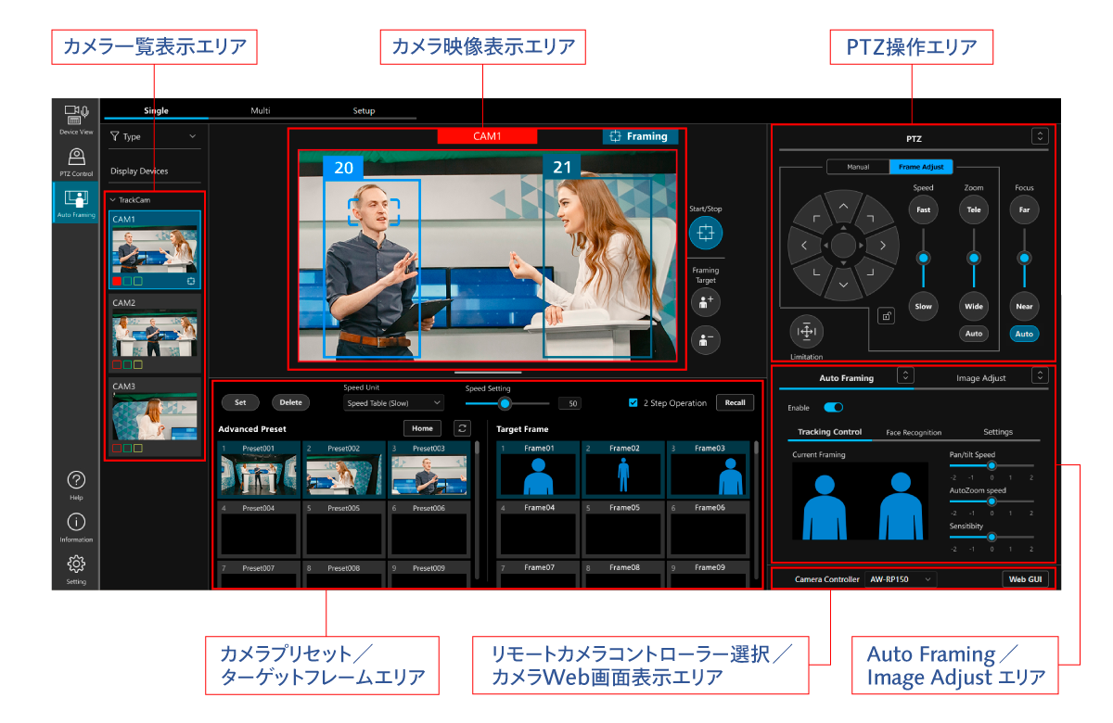Screen dimensions: 1113x723
Task: Click the Recall button
Action: [735, 403]
